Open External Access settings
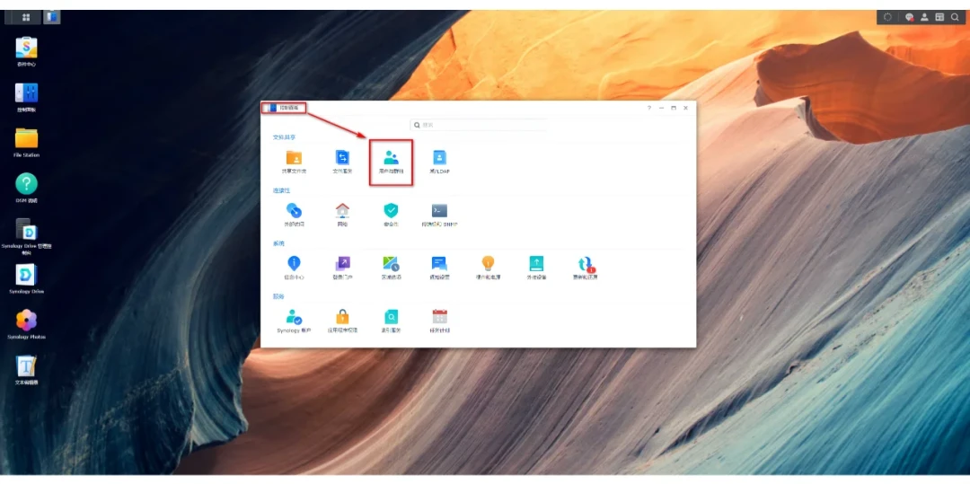The height and width of the screenshot is (484, 970). point(295,216)
